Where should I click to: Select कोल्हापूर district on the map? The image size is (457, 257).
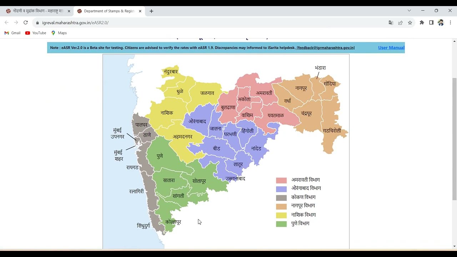(173, 222)
